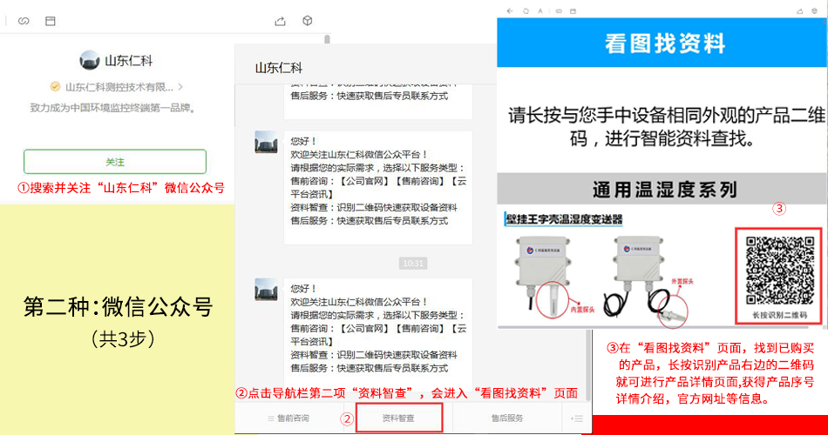
Task: Open the 资料智查 navigation menu
Action: [x=399, y=418]
